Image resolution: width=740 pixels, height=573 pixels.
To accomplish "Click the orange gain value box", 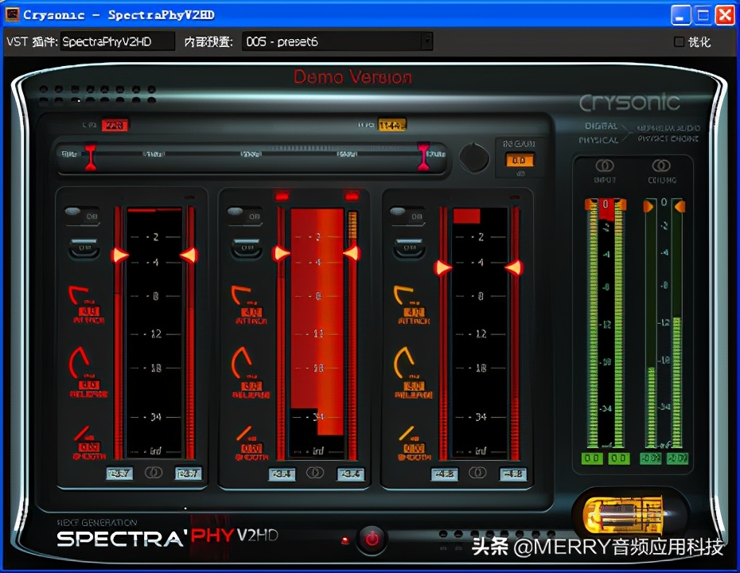I will 520,161.
